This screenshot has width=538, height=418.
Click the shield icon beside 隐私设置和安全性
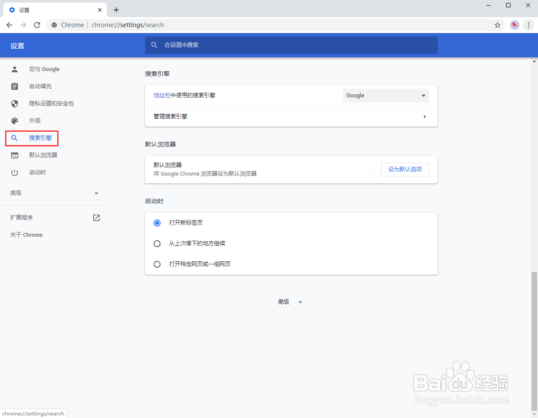point(15,103)
